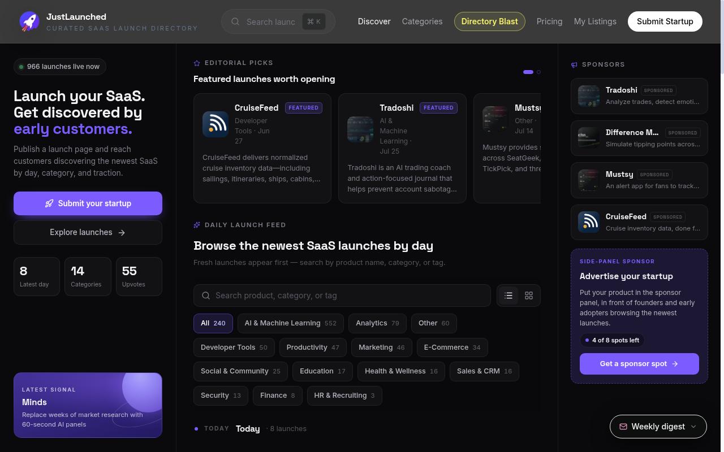The width and height of the screenshot is (724, 452).
Task: Select the first featured carousel indicator
Action: tap(528, 72)
